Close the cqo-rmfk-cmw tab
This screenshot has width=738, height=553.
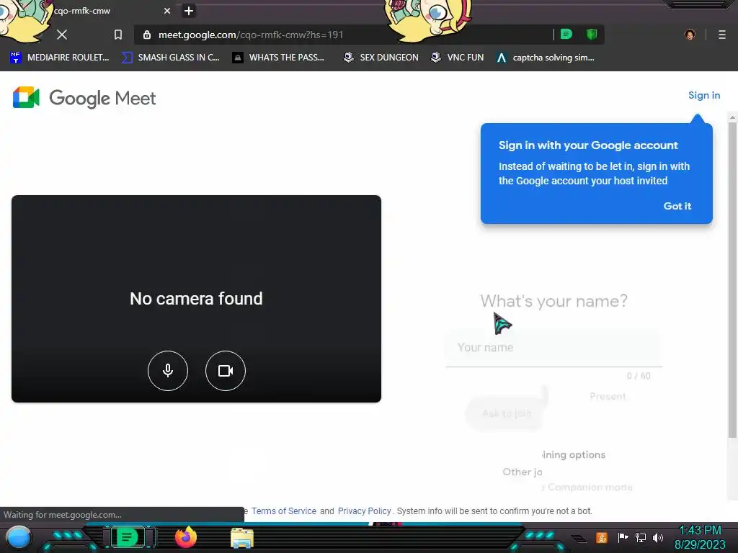pyautogui.click(x=167, y=11)
